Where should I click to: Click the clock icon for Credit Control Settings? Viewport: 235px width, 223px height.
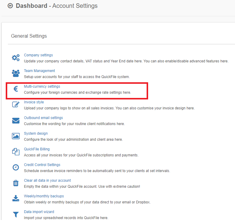pos(16,168)
